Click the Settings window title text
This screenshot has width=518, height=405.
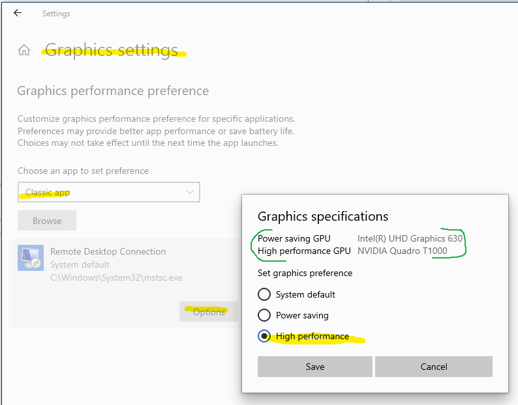56,14
